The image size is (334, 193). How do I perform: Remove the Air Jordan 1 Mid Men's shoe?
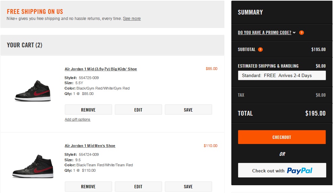[x=88, y=187]
